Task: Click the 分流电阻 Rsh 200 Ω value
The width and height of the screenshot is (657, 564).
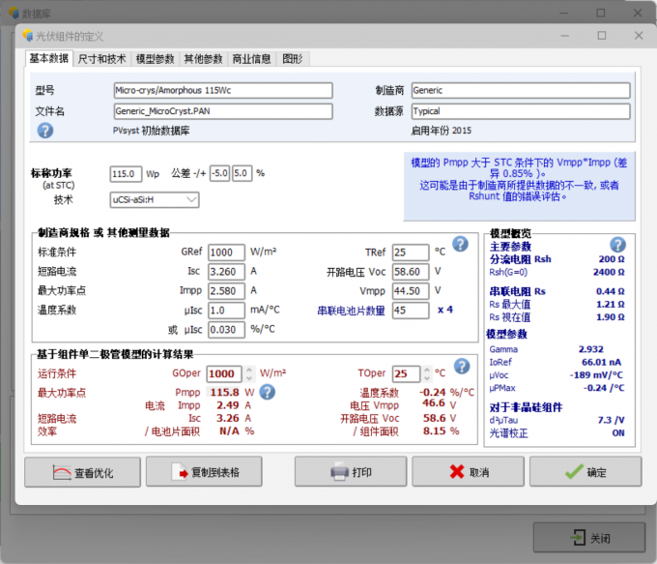Action: [612, 259]
